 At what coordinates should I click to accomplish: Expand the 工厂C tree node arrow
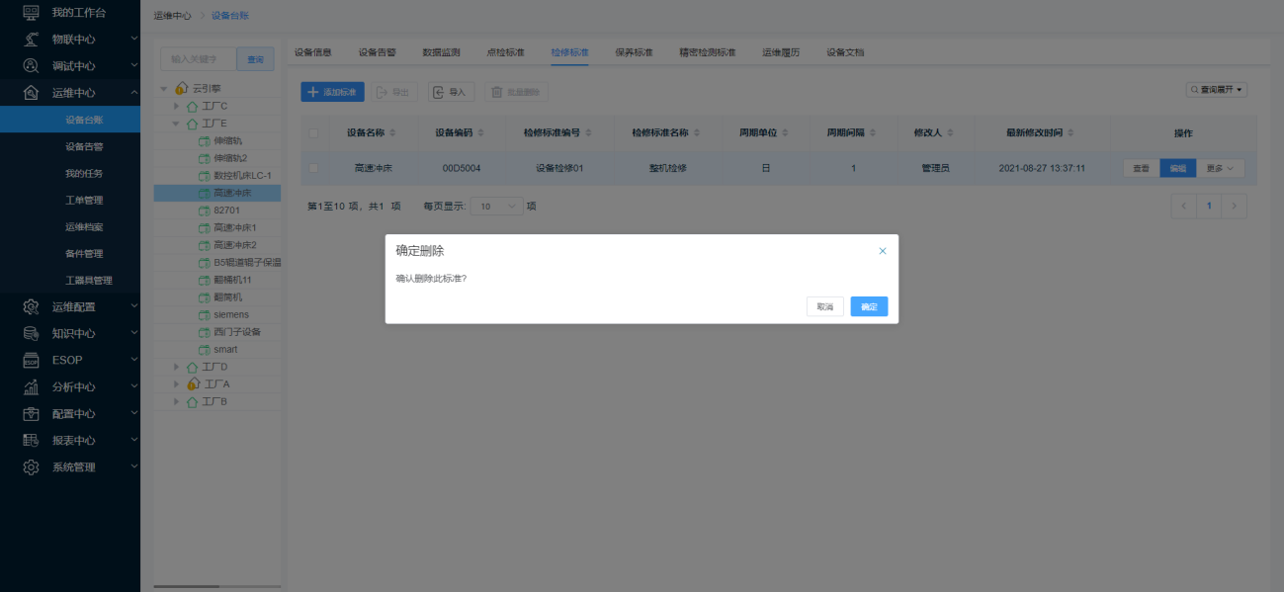(x=177, y=106)
